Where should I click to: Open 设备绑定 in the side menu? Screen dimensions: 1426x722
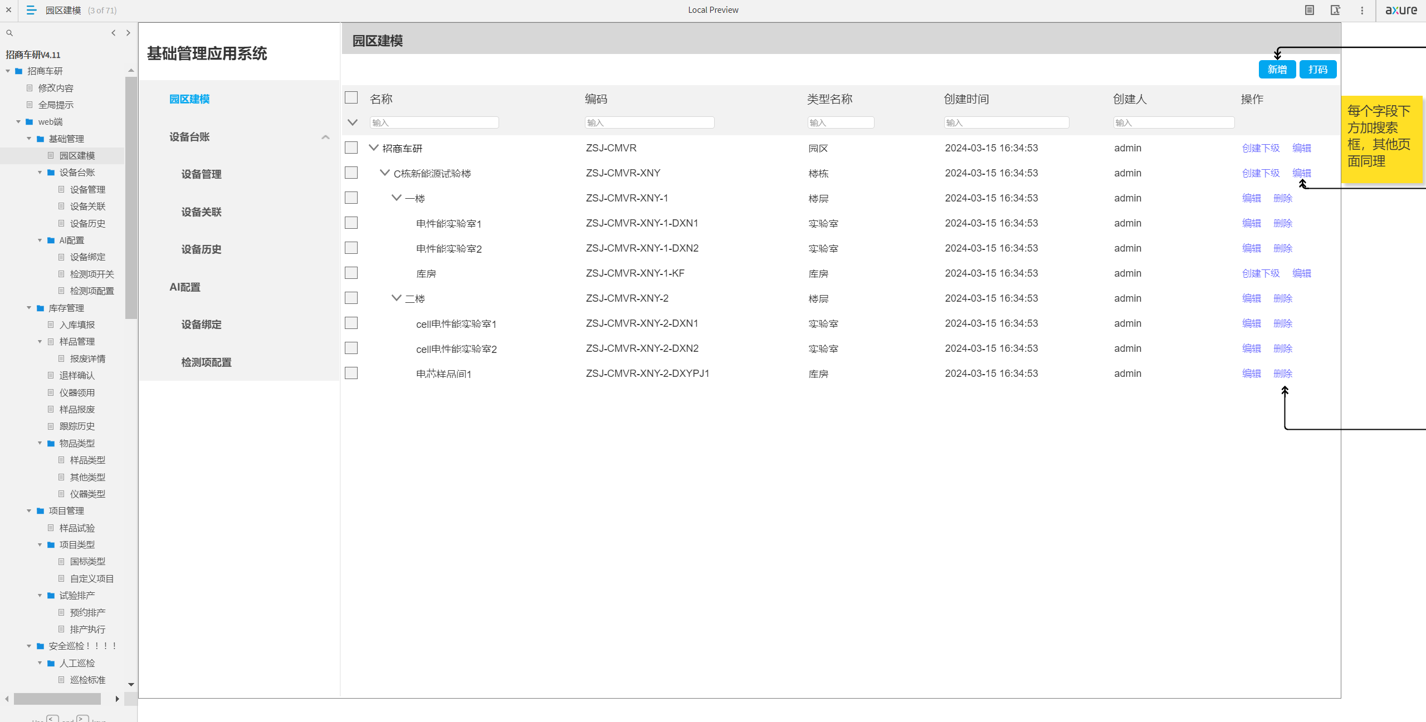(201, 325)
